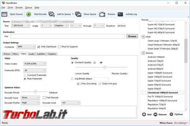Click the extra encoder options text box
Viewport: 190px width, 126px height.
tap(79, 112)
